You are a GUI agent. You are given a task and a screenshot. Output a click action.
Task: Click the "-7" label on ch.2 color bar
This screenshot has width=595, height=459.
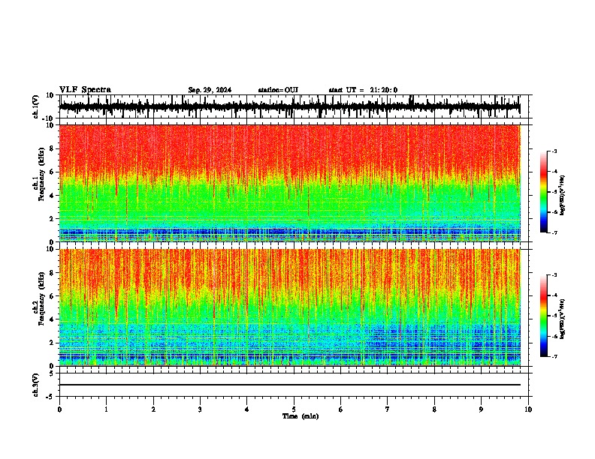(x=554, y=356)
